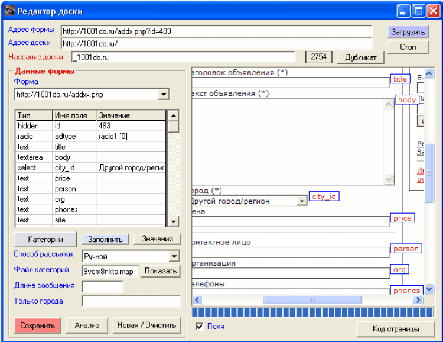This screenshot has width=443, height=342.
Task: Open Код страницы view
Action: click(395, 328)
